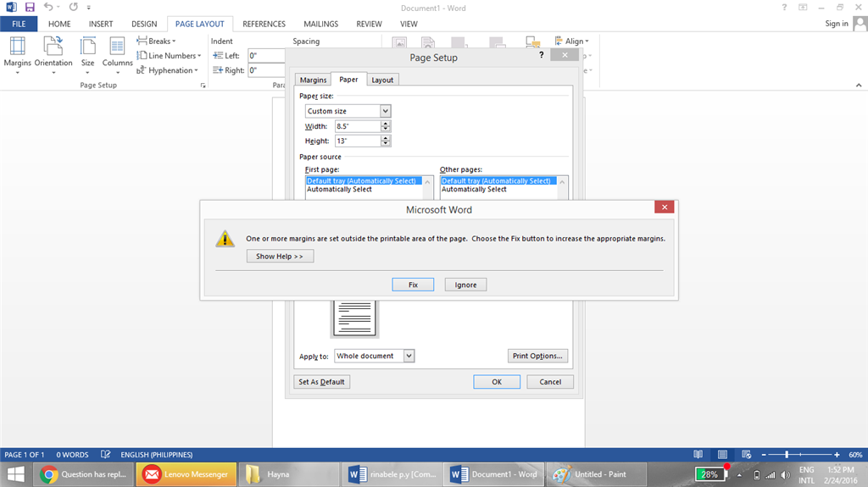Click the 60% zoom level
Viewport: 868px width, 487px height.
click(x=855, y=454)
